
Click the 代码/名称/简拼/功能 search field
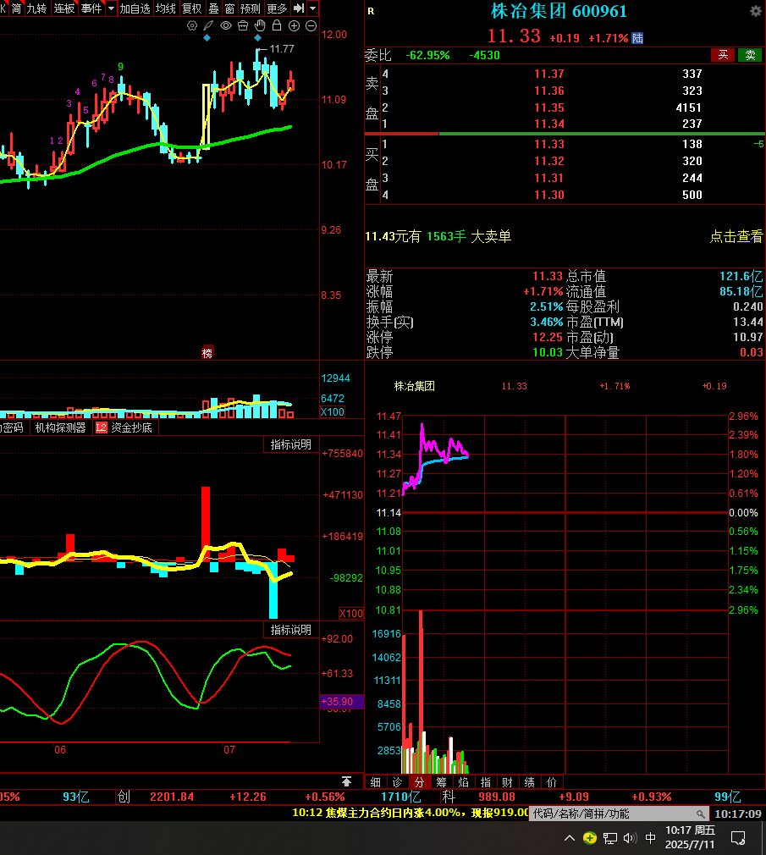tap(618, 814)
